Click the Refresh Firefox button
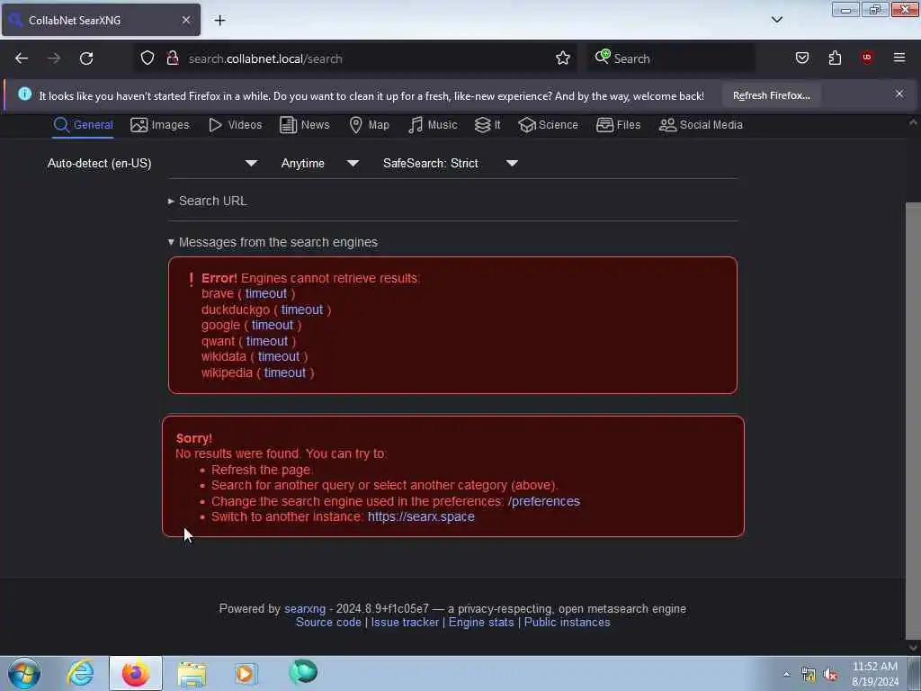This screenshot has height=691, width=921. click(771, 95)
